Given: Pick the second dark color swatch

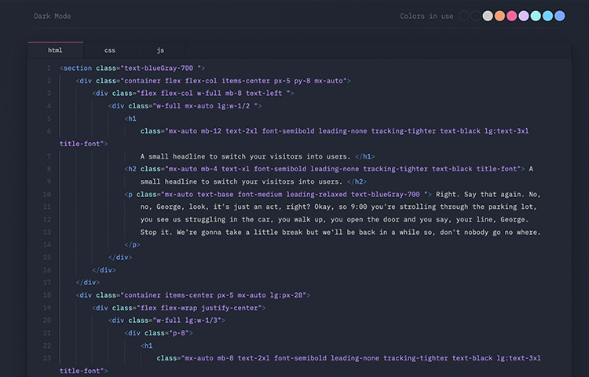Looking at the screenshot, I should pos(476,16).
